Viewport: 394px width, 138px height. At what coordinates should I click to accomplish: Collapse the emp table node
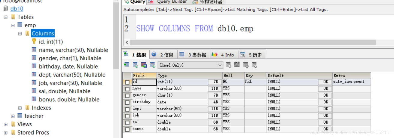(13, 25)
